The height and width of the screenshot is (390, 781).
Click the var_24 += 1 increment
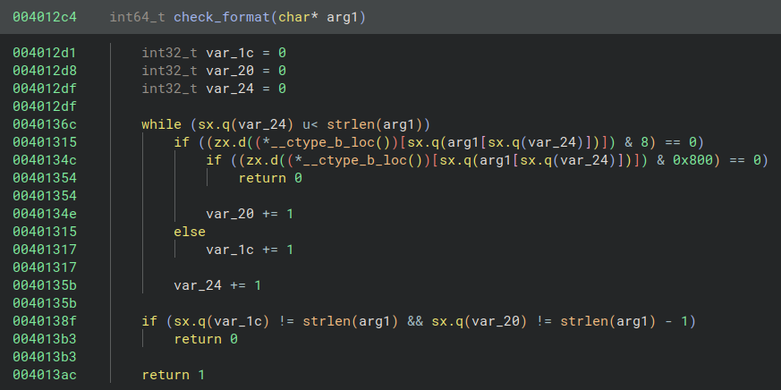(x=217, y=285)
